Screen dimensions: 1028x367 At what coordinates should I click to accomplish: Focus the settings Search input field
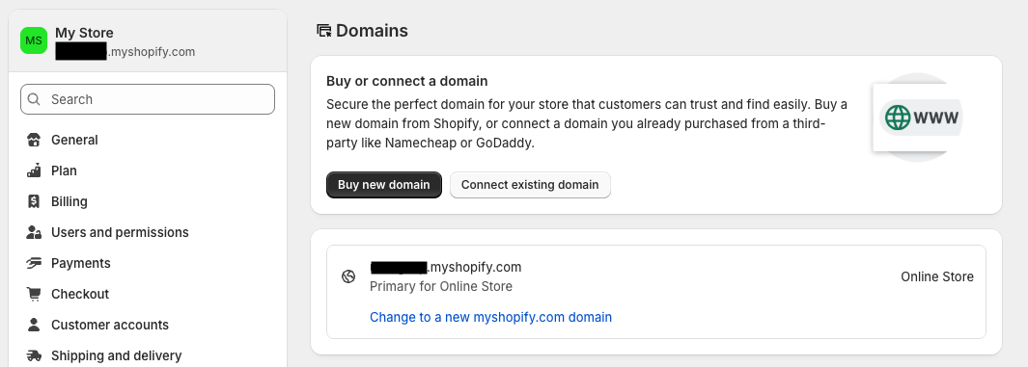[x=148, y=99]
